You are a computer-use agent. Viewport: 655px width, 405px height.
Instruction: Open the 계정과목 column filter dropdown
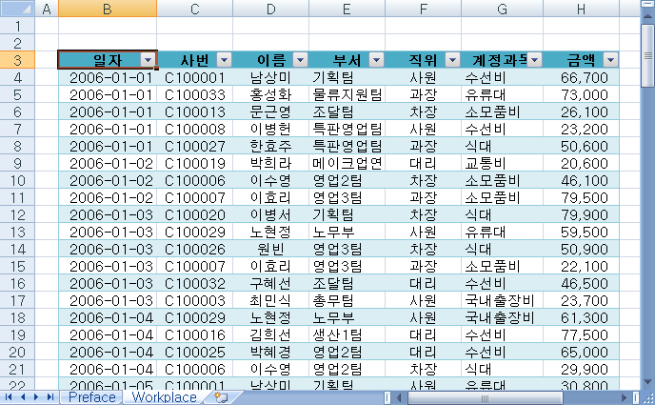(x=534, y=61)
